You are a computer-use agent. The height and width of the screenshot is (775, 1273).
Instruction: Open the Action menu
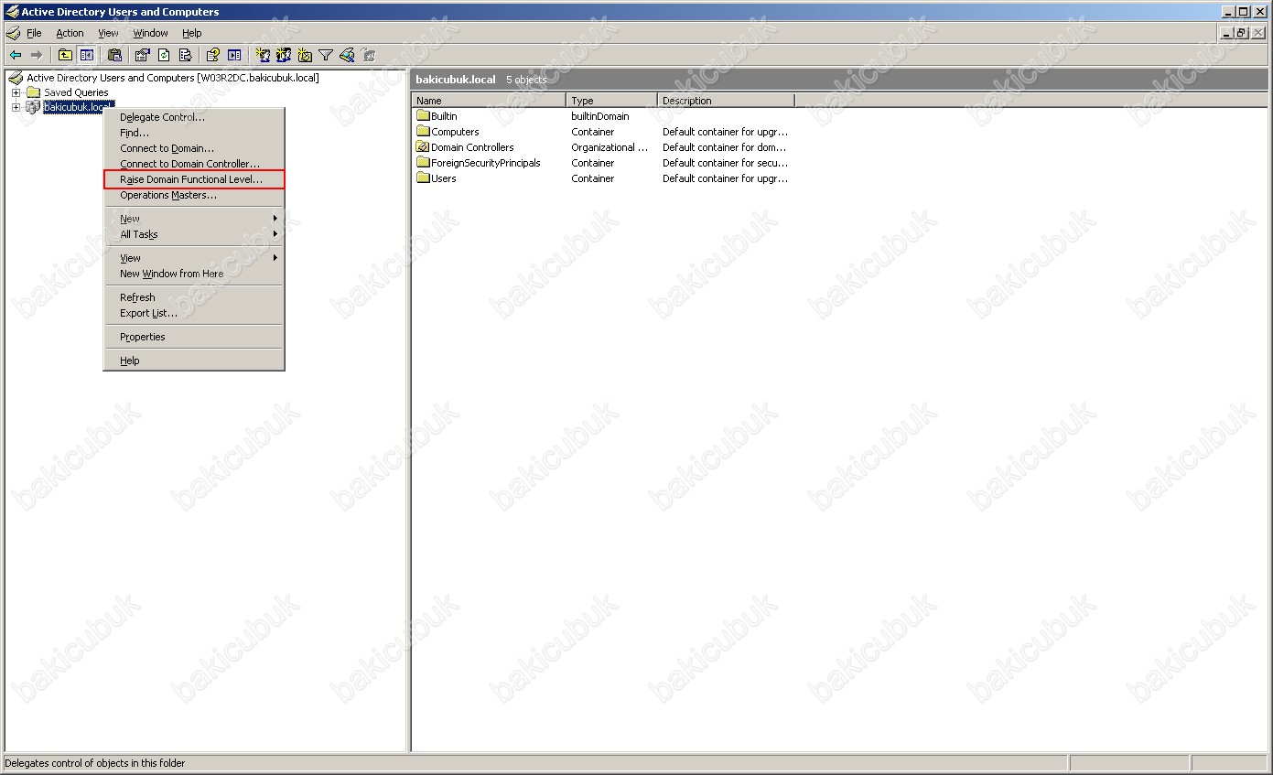tap(70, 33)
